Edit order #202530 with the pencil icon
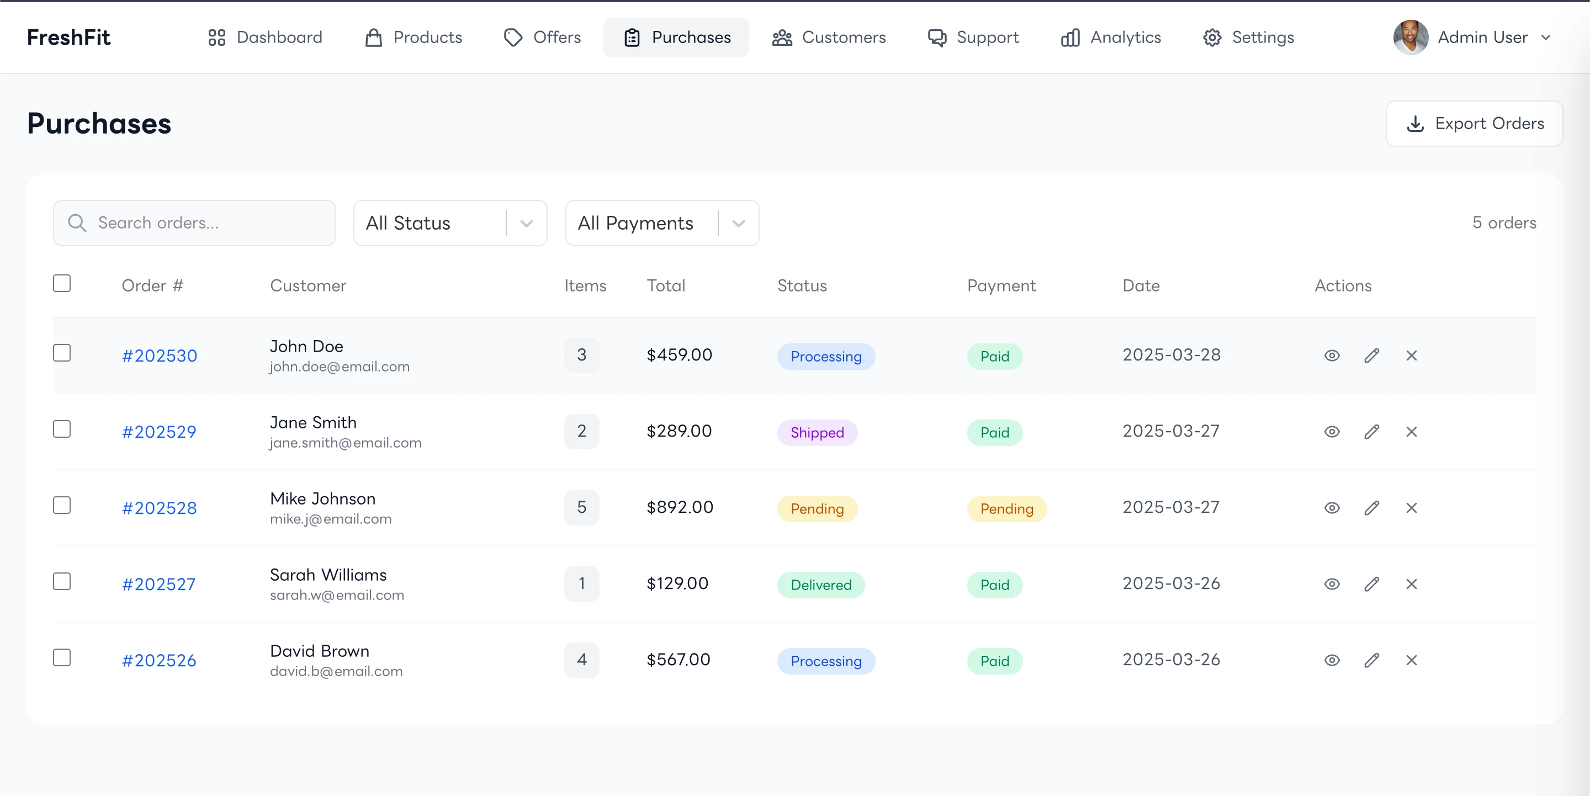This screenshot has width=1590, height=796. tap(1371, 355)
